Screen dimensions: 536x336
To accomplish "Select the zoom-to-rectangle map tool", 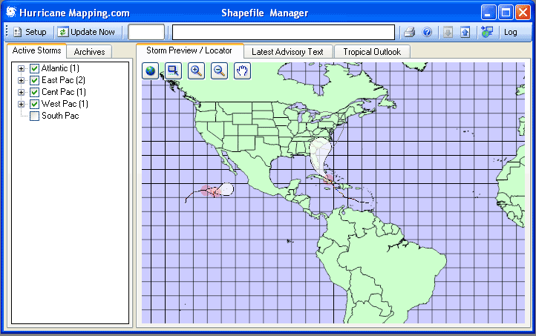I will point(173,71).
